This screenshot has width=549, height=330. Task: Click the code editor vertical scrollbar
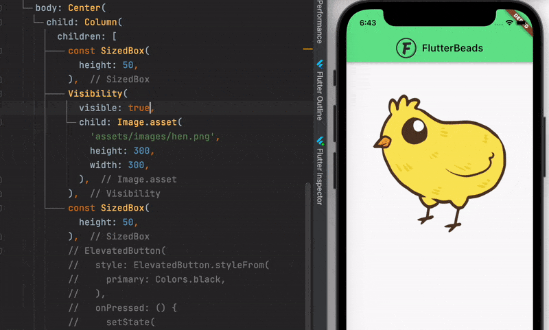coord(307,255)
